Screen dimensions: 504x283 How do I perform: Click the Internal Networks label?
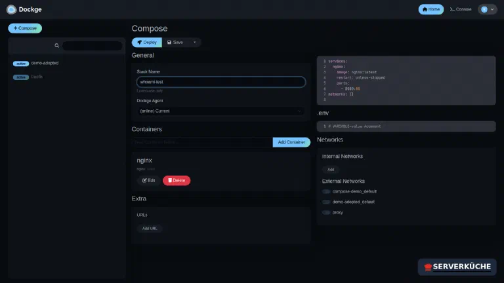[x=343, y=157]
